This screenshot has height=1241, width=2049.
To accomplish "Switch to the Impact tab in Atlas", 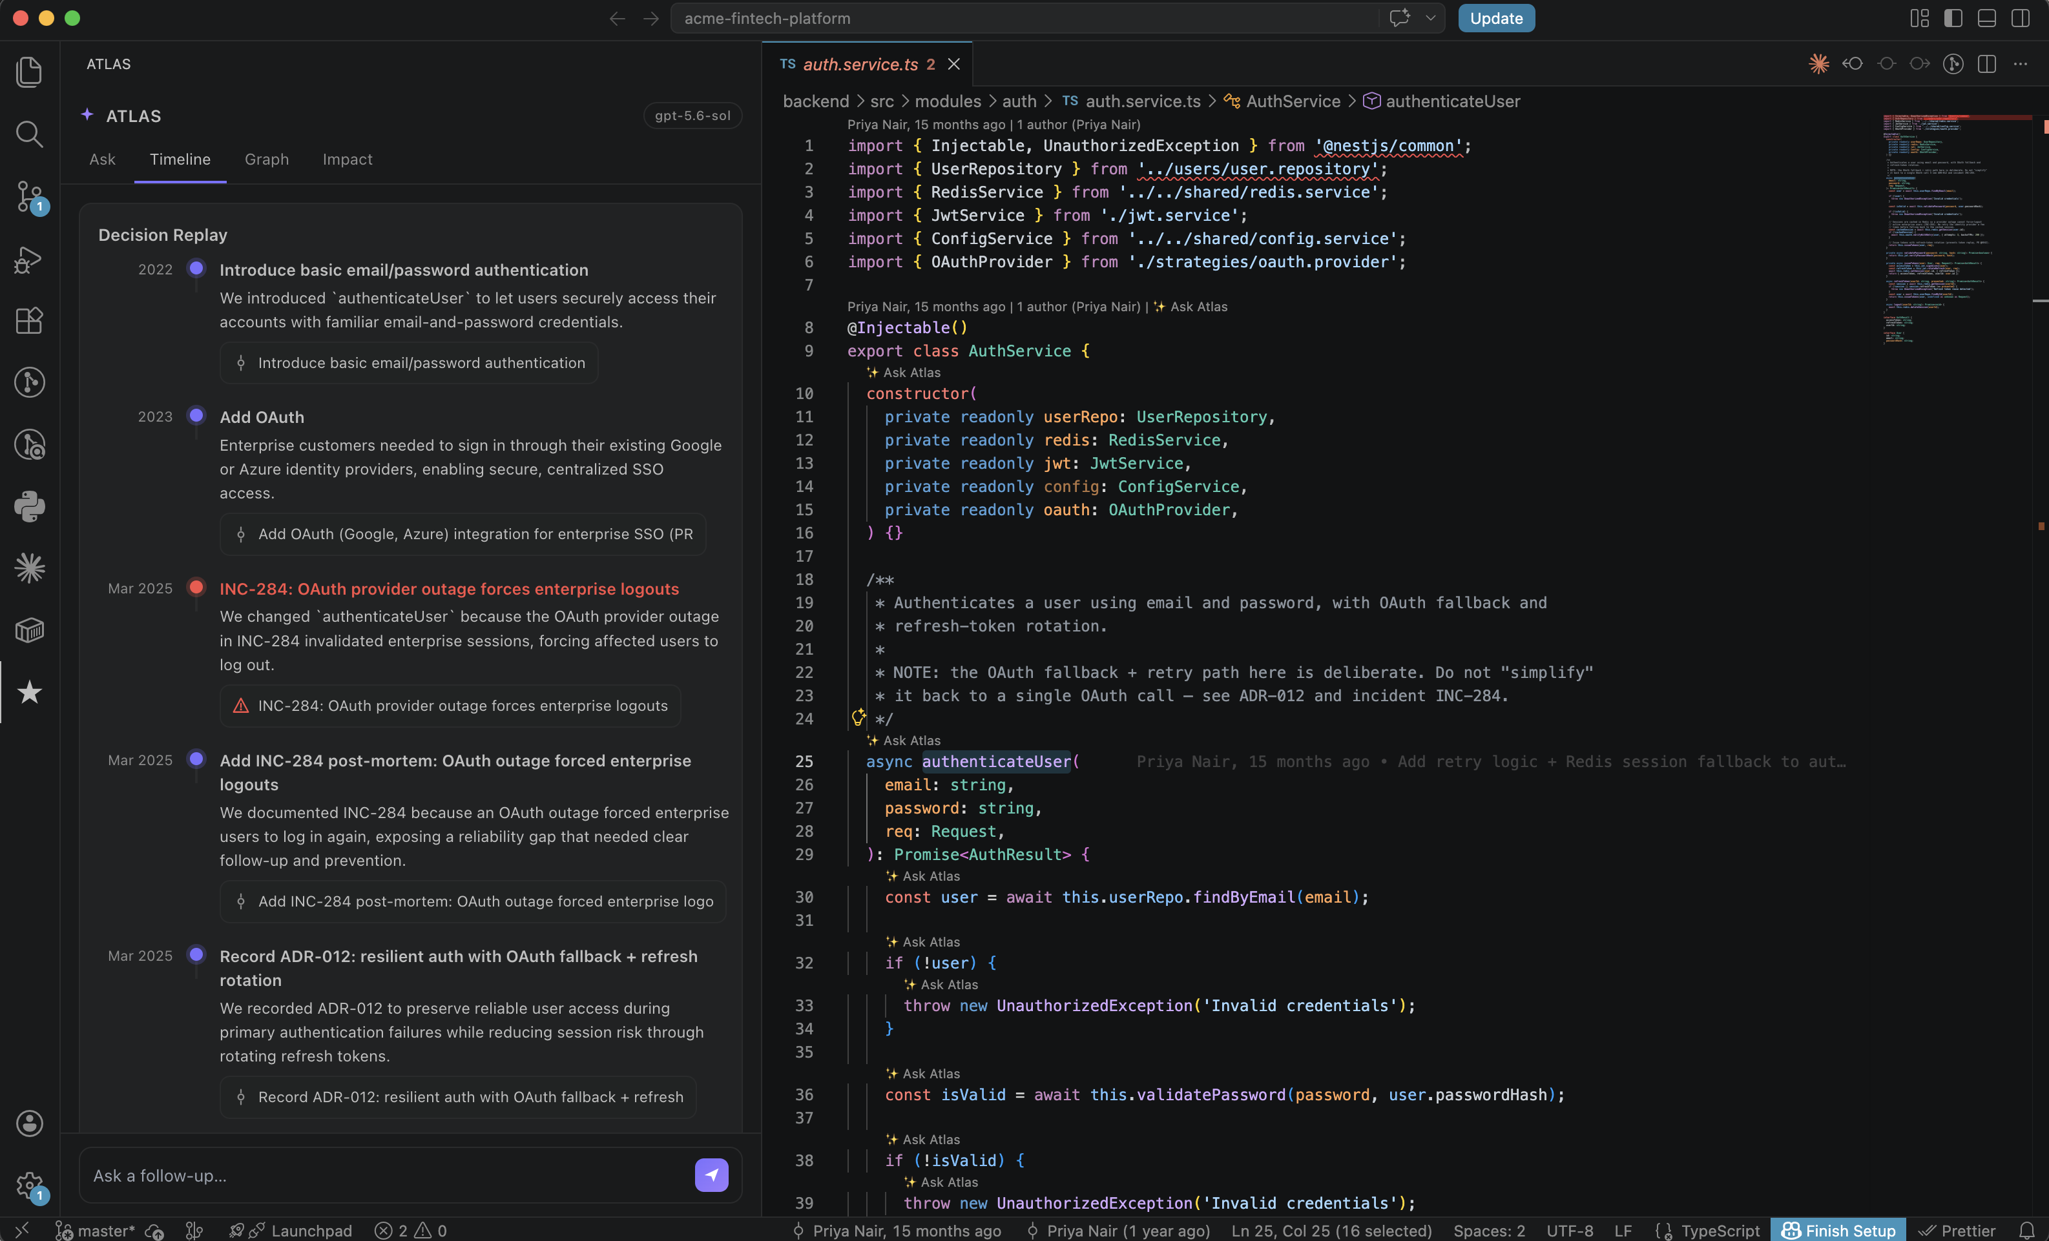I will click(348, 159).
